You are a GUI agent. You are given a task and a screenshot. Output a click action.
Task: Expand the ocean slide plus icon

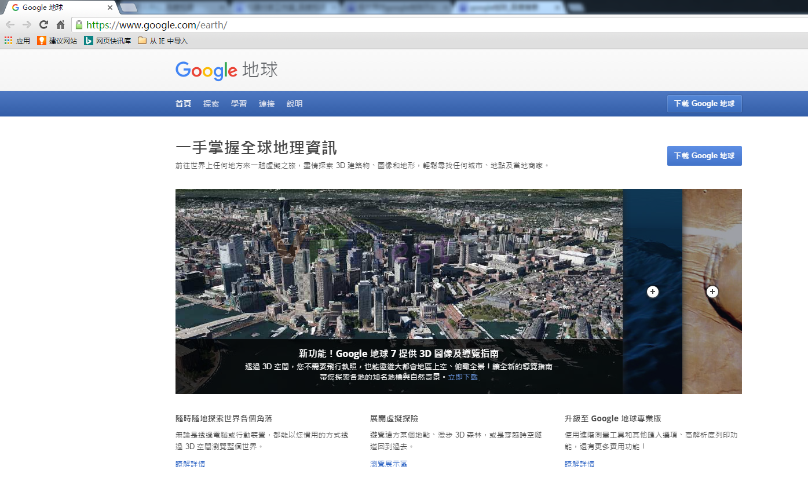[653, 291]
